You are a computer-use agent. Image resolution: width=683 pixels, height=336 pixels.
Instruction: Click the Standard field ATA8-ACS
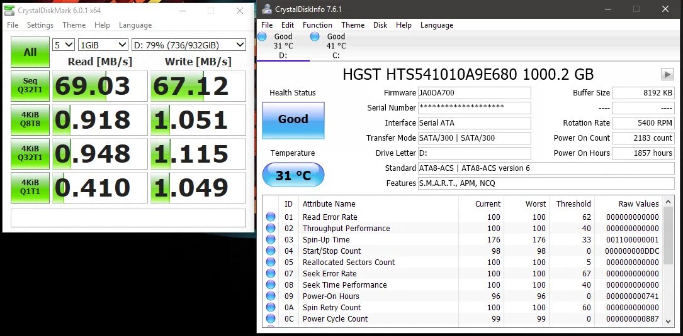(x=546, y=168)
